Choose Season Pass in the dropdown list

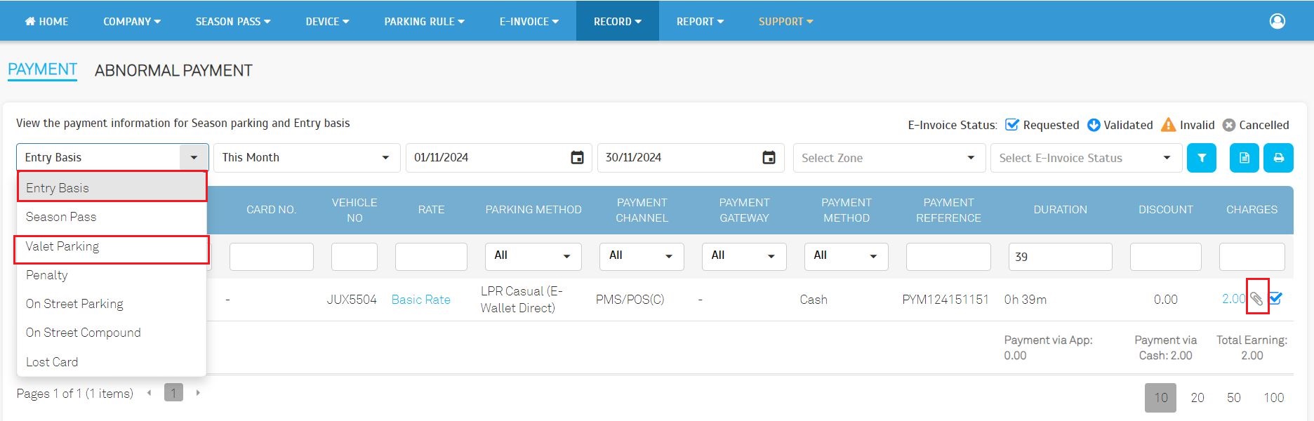point(61,217)
